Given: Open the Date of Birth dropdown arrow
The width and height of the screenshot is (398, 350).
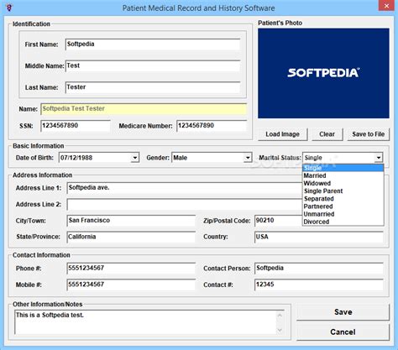Looking at the screenshot, I should pos(135,158).
